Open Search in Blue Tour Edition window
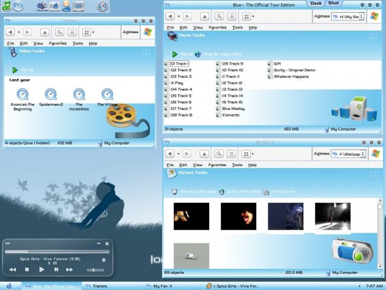 click(x=219, y=16)
